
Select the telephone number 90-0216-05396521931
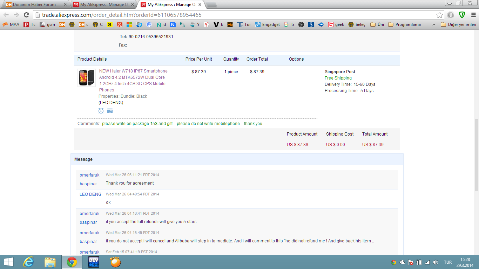151,37
